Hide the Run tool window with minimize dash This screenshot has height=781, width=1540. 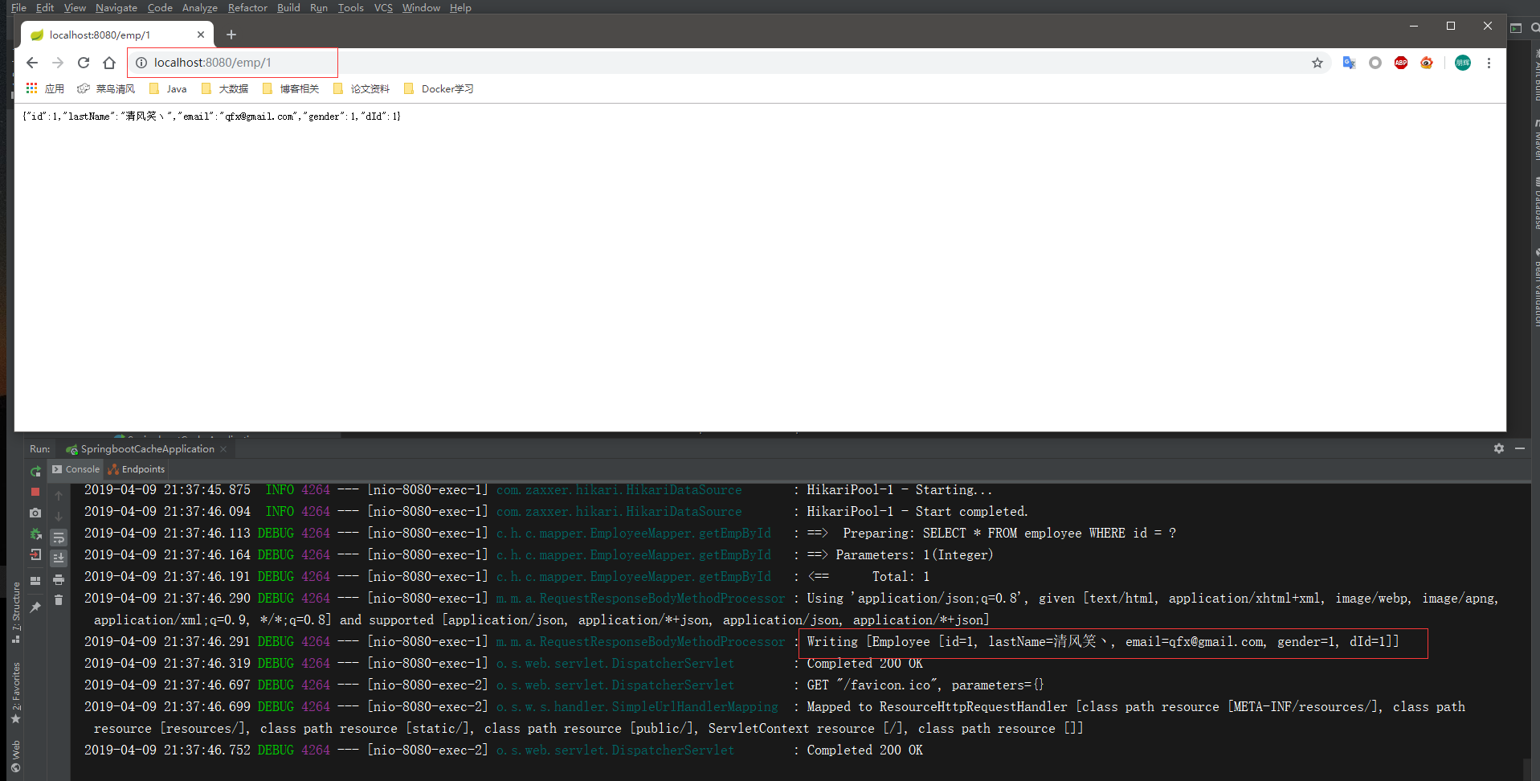[1520, 448]
